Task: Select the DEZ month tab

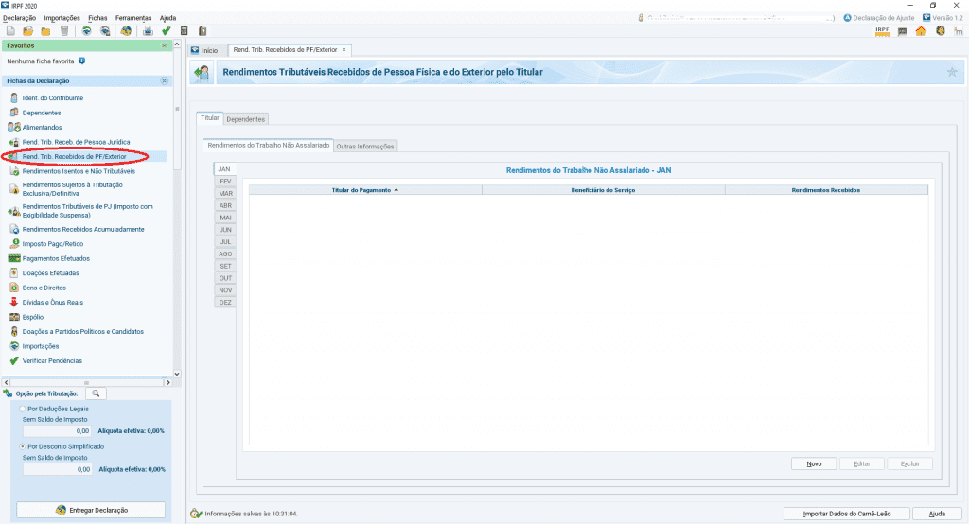Action: click(x=225, y=303)
